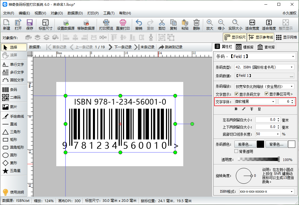
Task: Click the 前景色... button
Action: [x=245, y=144]
